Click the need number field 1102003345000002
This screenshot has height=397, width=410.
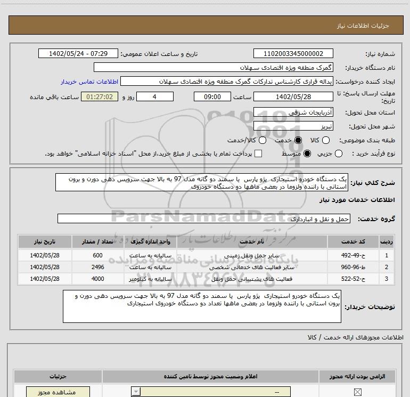pyautogui.click(x=293, y=53)
